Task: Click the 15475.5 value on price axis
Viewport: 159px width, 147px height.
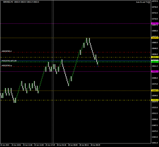Action: (155, 131)
